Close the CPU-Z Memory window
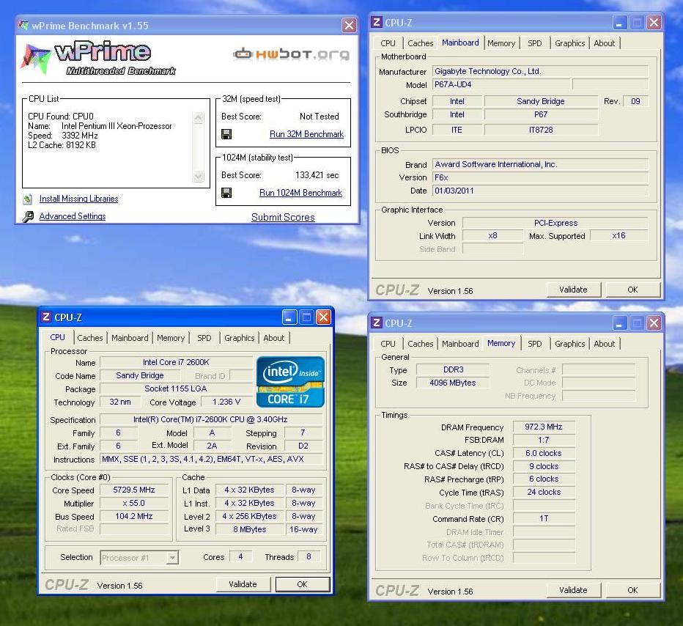This screenshot has height=626, width=683. coord(654,323)
